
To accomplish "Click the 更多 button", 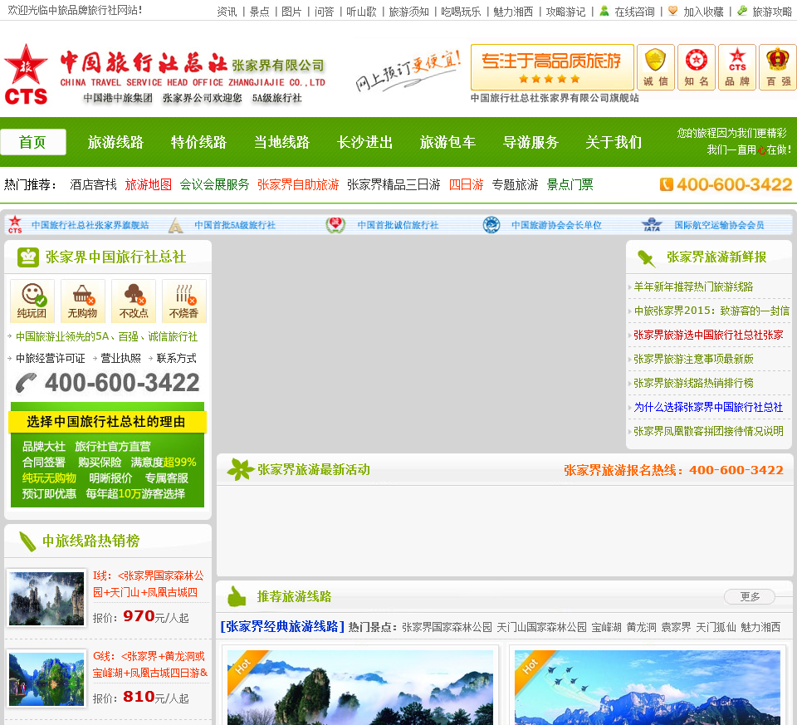I will (x=749, y=596).
